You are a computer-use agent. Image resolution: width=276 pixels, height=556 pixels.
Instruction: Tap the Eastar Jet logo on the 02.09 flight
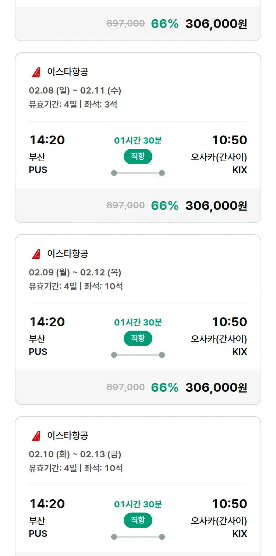point(36,254)
